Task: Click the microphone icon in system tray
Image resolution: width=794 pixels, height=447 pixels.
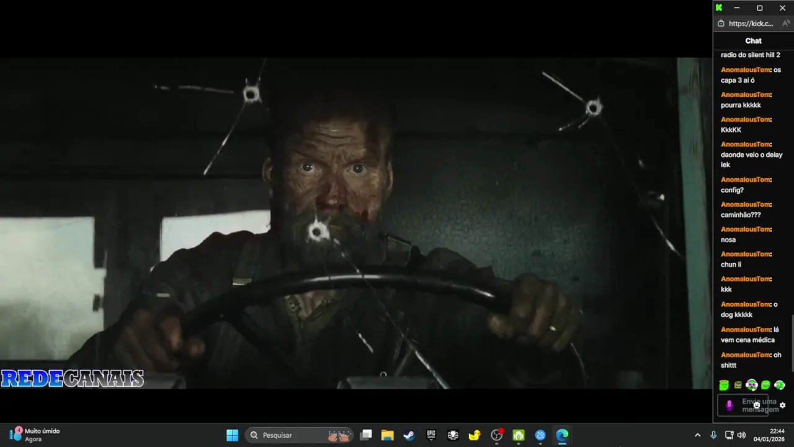Action: click(x=713, y=435)
